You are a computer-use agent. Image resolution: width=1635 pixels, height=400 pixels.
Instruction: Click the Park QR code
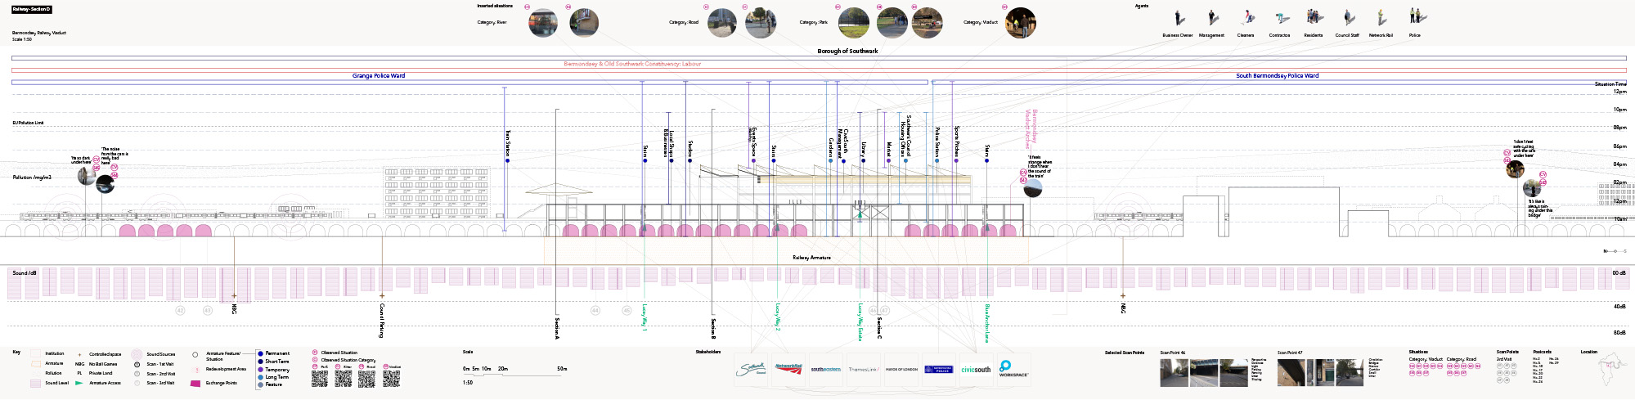coord(319,379)
